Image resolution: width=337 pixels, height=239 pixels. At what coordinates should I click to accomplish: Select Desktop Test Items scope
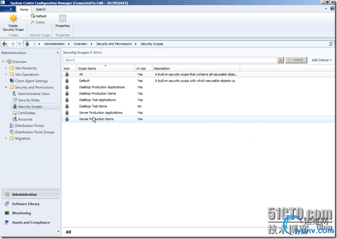point(198,106)
